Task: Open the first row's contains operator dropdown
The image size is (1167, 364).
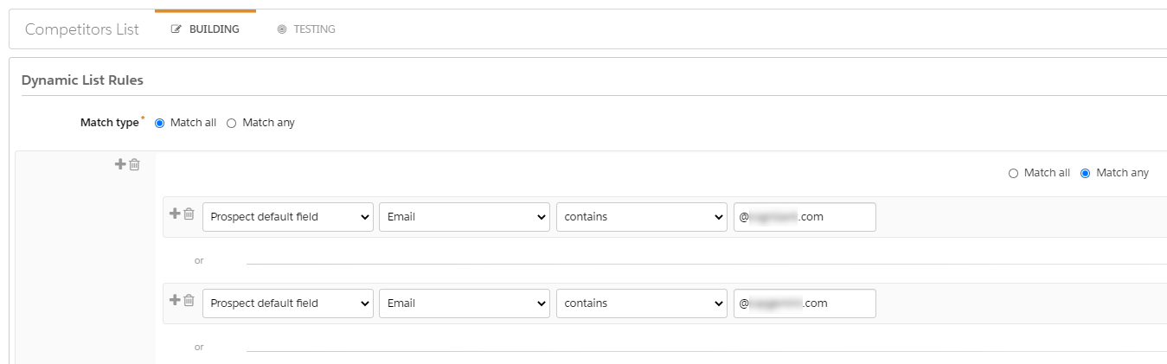Action: pos(642,217)
